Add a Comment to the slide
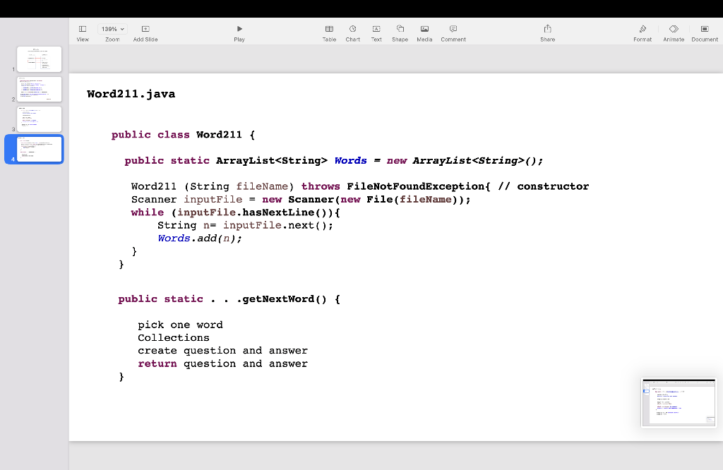Viewport: 723px width, 470px height. (x=453, y=28)
